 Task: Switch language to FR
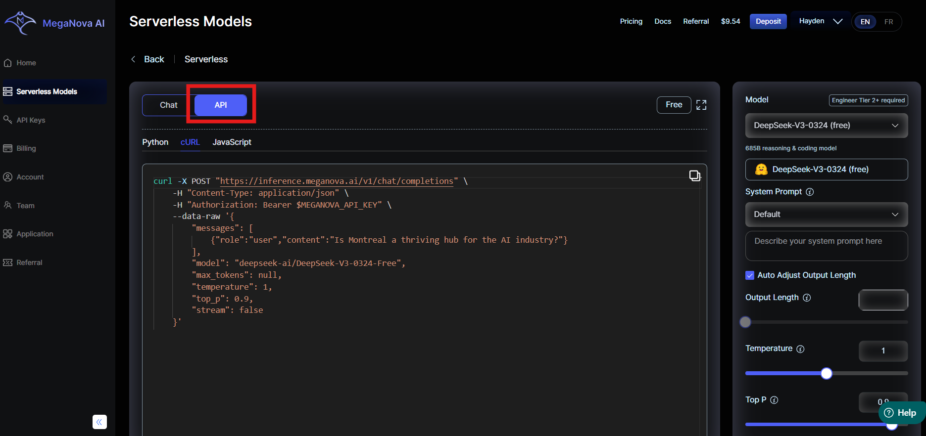tap(888, 22)
